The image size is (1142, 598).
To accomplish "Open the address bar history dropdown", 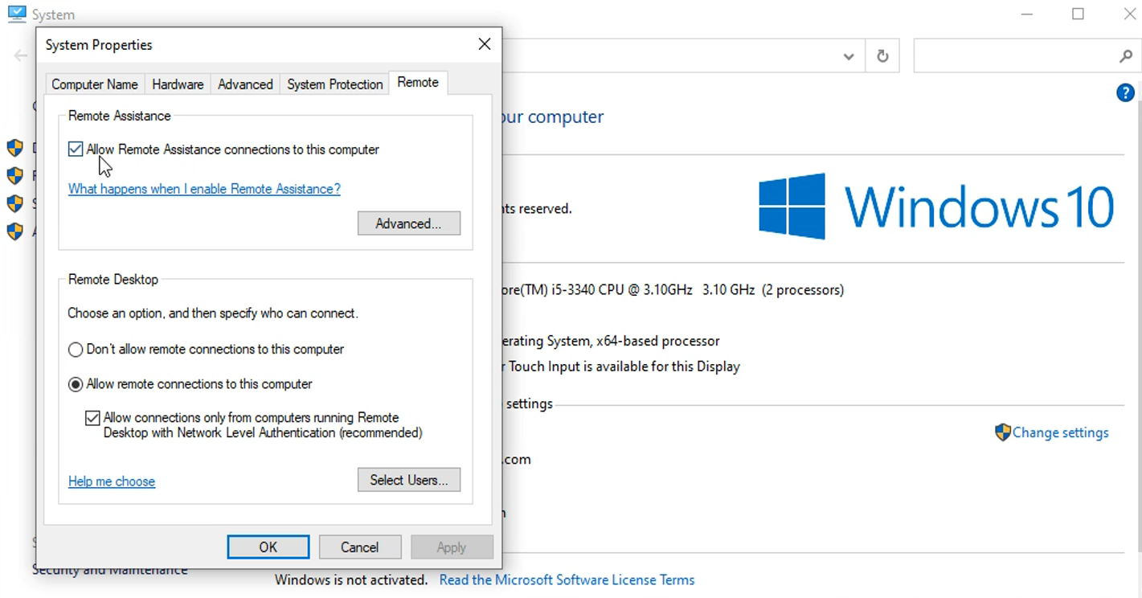I will tap(849, 56).
